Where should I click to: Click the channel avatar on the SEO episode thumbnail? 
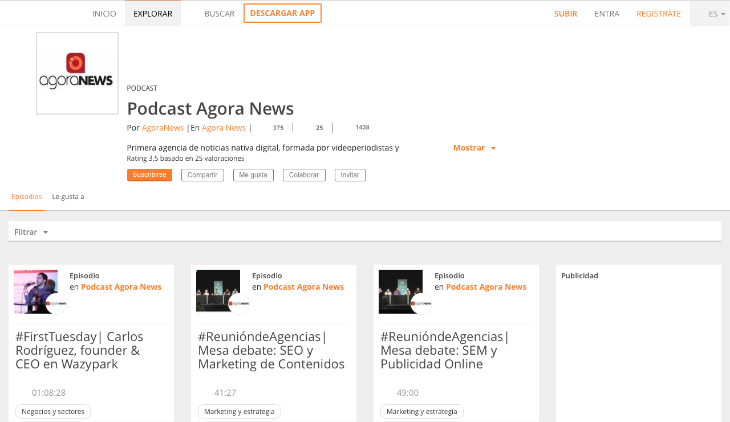click(240, 304)
